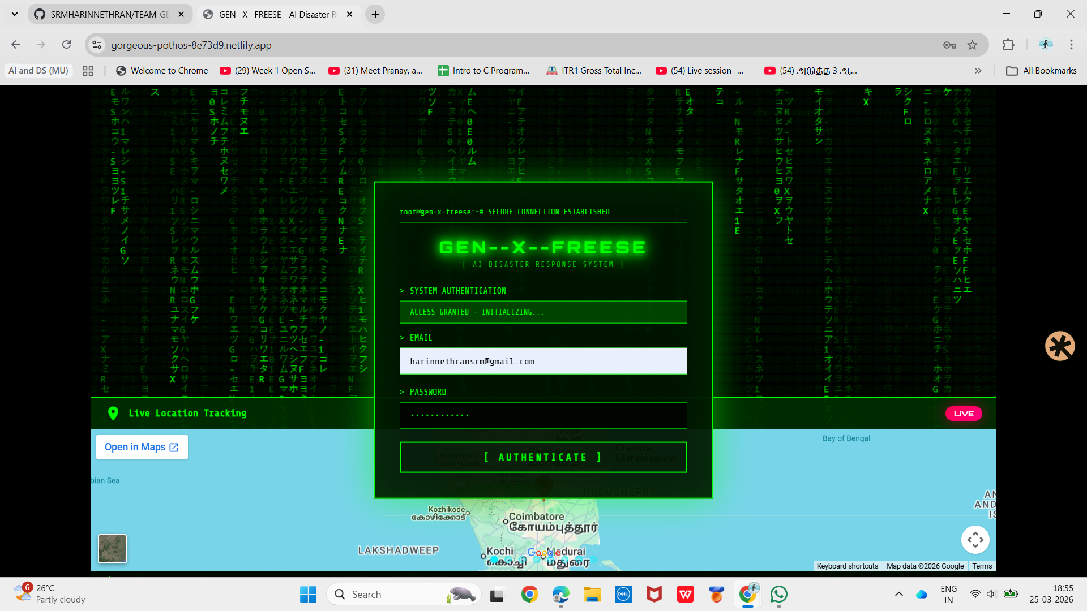
Task: Open the All Bookmarks folder
Action: (x=1041, y=71)
